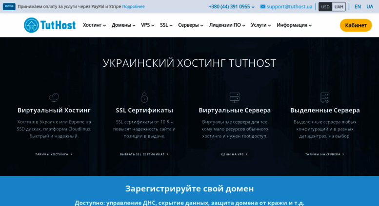Open the Тарифы хостинга link
The image size is (379, 206).
point(54,154)
